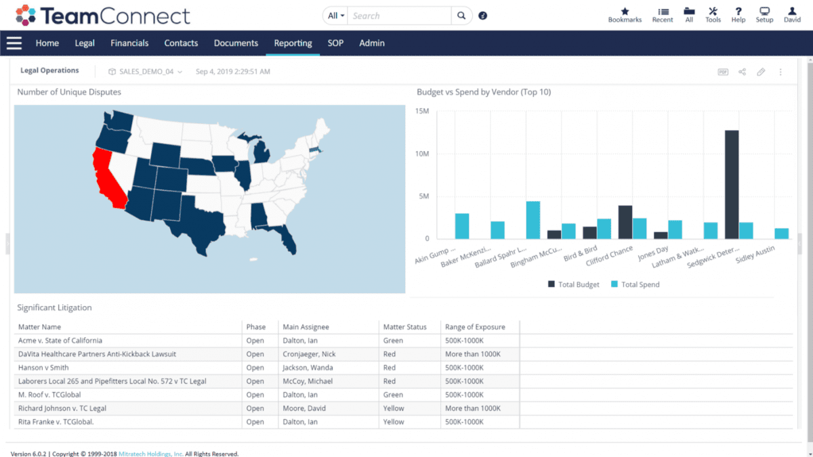Open the All search scope dropdown
The image size is (813, 457).
tap(336, 16)
